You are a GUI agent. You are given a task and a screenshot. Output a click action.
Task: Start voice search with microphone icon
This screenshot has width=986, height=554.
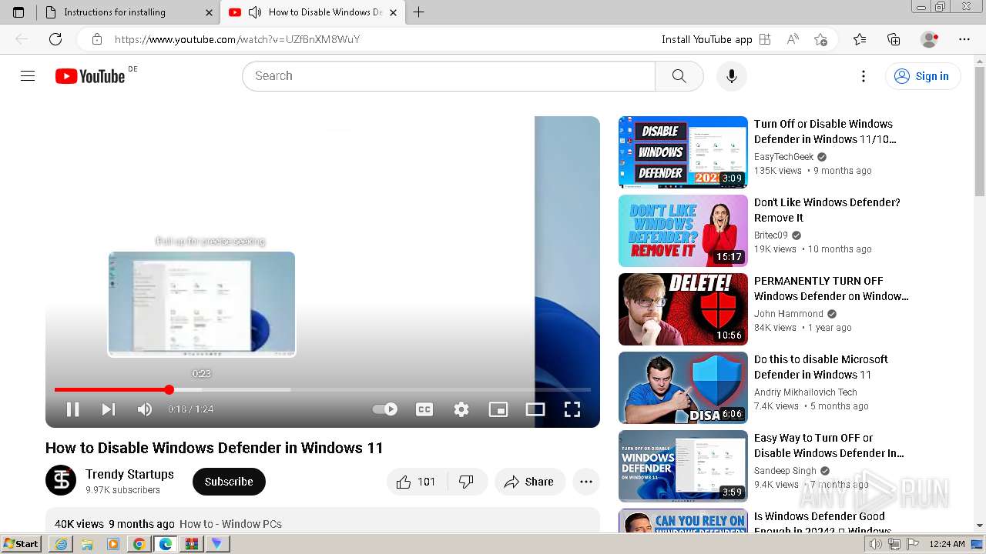(x=732, y=76)
